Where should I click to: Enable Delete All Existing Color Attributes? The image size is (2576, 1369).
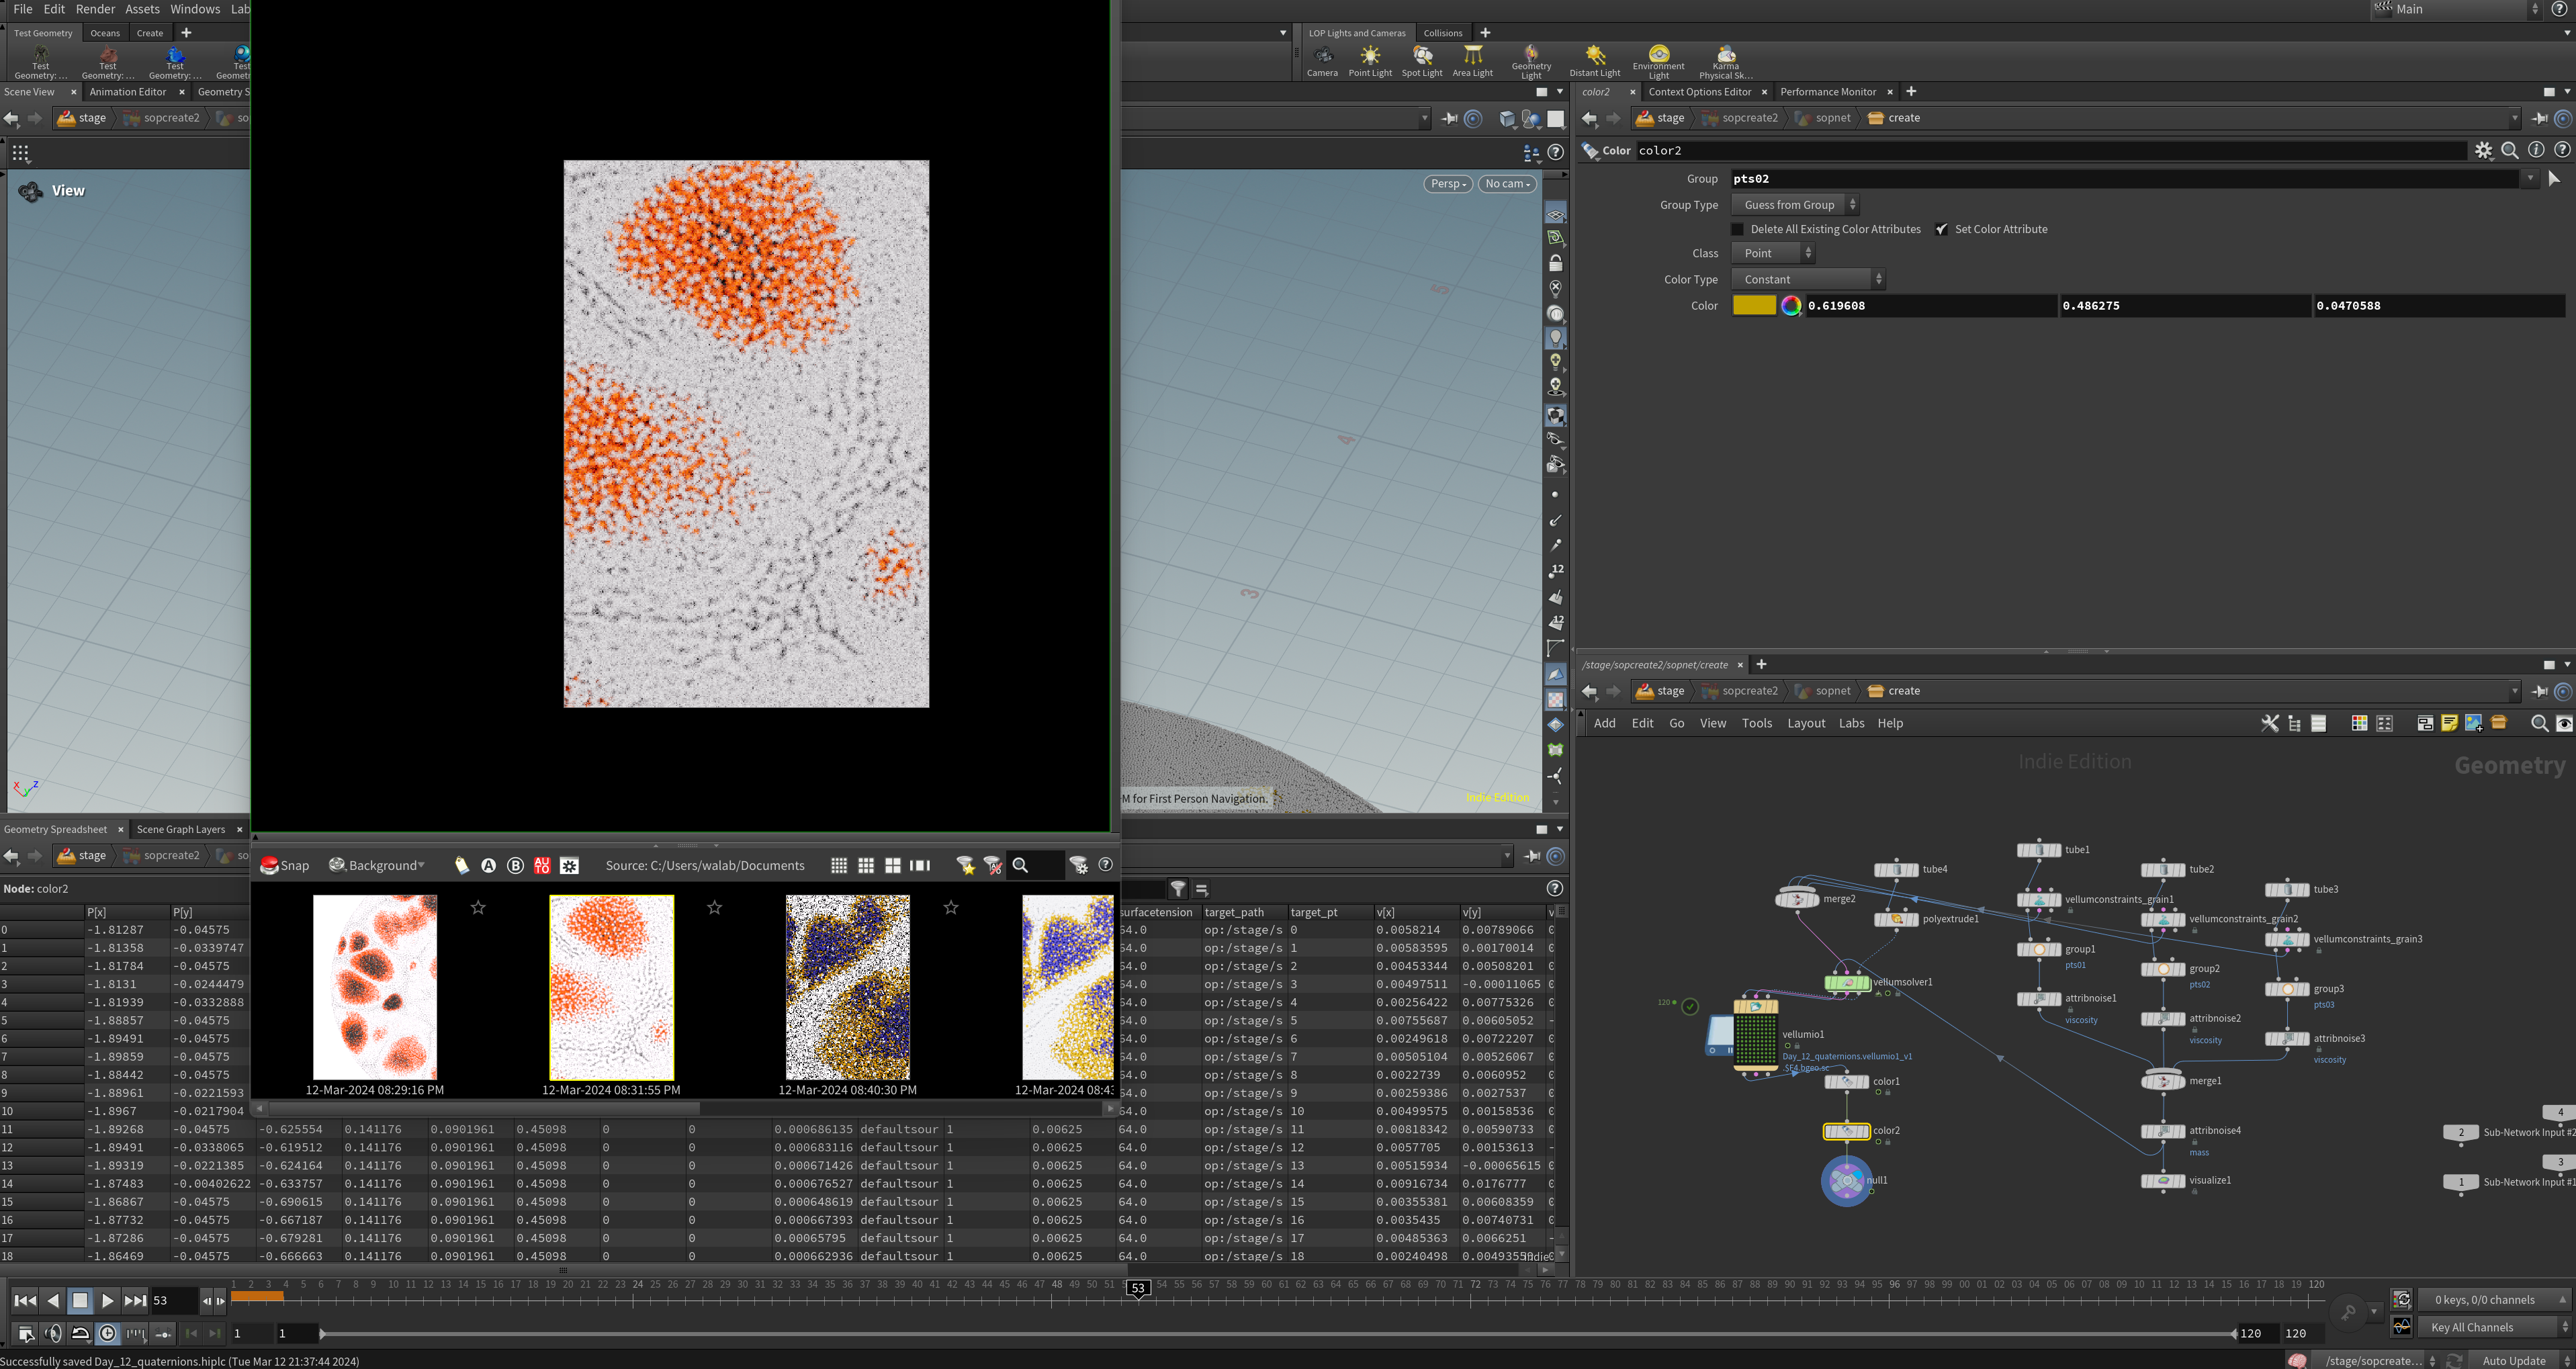pos(1738,229)
